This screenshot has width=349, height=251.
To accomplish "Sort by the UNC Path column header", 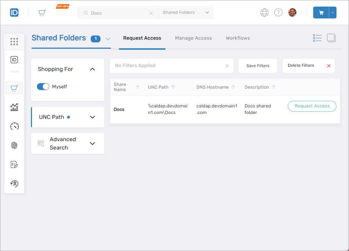I will pyautogui.click(x=158, y=87).
